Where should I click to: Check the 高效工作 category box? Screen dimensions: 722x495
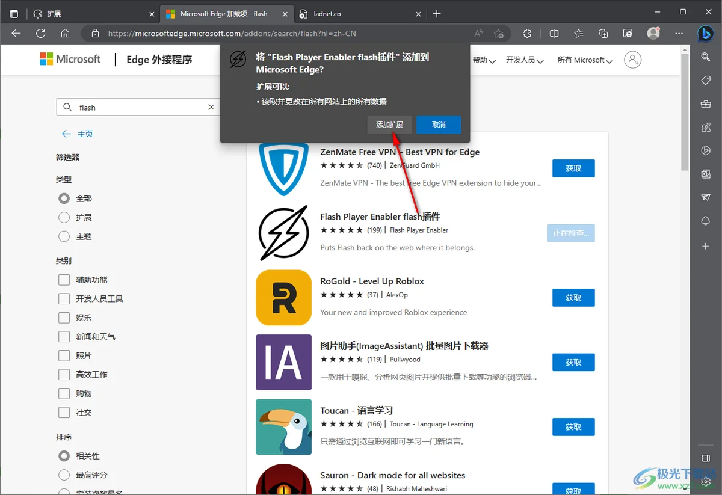click(x=64, y=374)
